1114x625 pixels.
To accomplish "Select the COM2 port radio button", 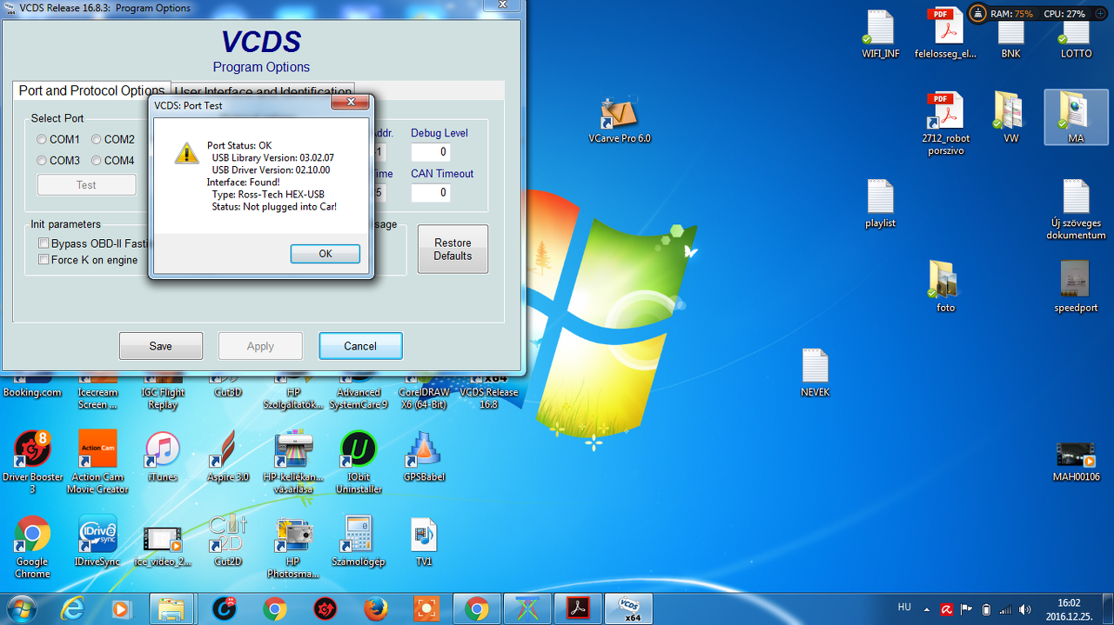I will [97, 139].
